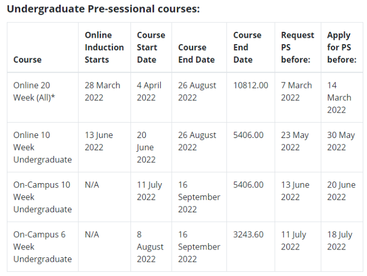
Task: Click the 8 August 2022 start date
Action: (150, 247)
